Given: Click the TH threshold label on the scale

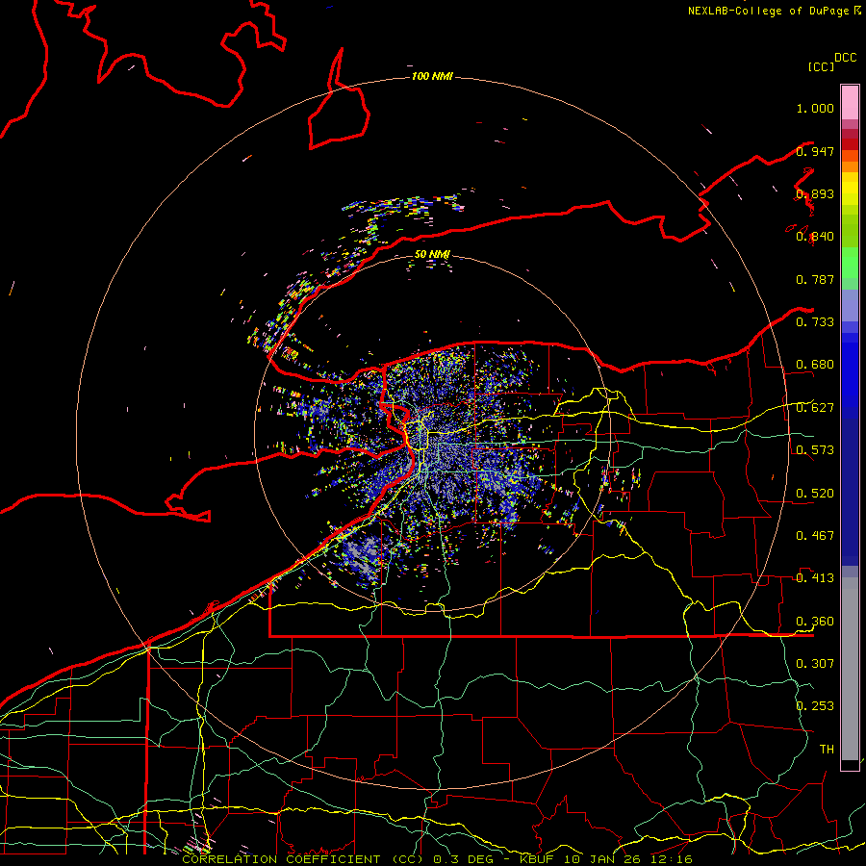Looking at the screenshot, I should point(827,750).
